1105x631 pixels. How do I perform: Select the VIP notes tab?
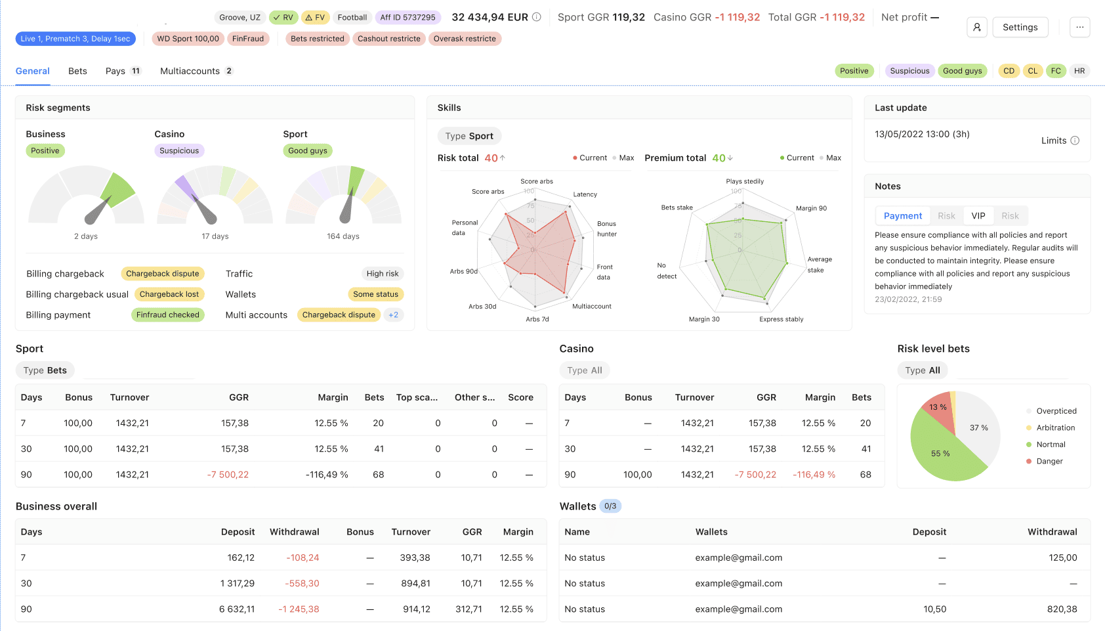click(978, 216)
